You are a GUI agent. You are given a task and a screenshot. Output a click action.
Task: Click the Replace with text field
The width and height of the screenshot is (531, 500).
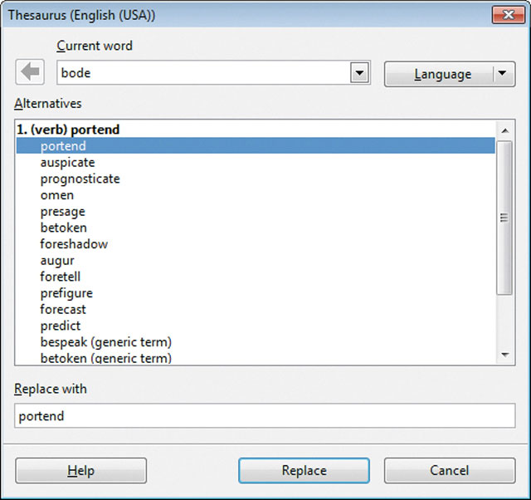coord(265,415)
